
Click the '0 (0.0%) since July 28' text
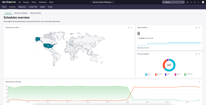tap(146, 38)
